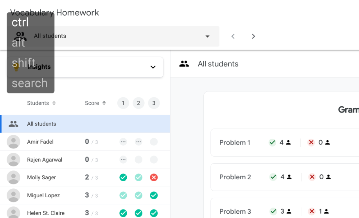
Task: Expand the Insights panel chevron
Action: 153,67
